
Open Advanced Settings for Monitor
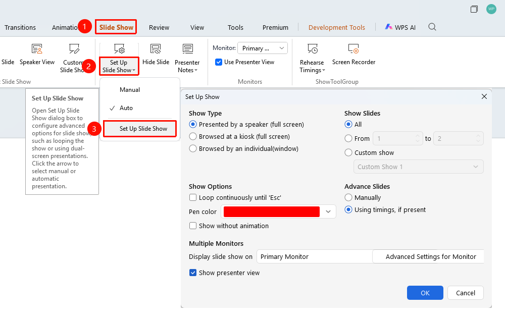(x=428, y=256)
